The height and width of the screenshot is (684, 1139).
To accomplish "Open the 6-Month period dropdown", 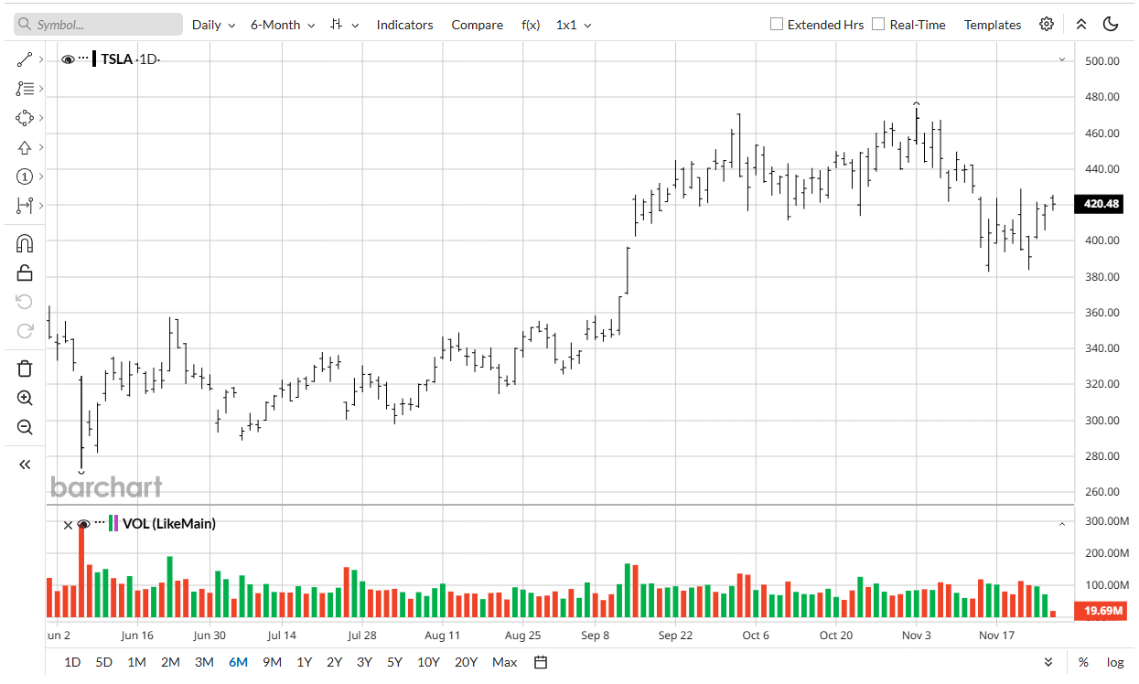I will pyautogui.click(x=283, y=25).
